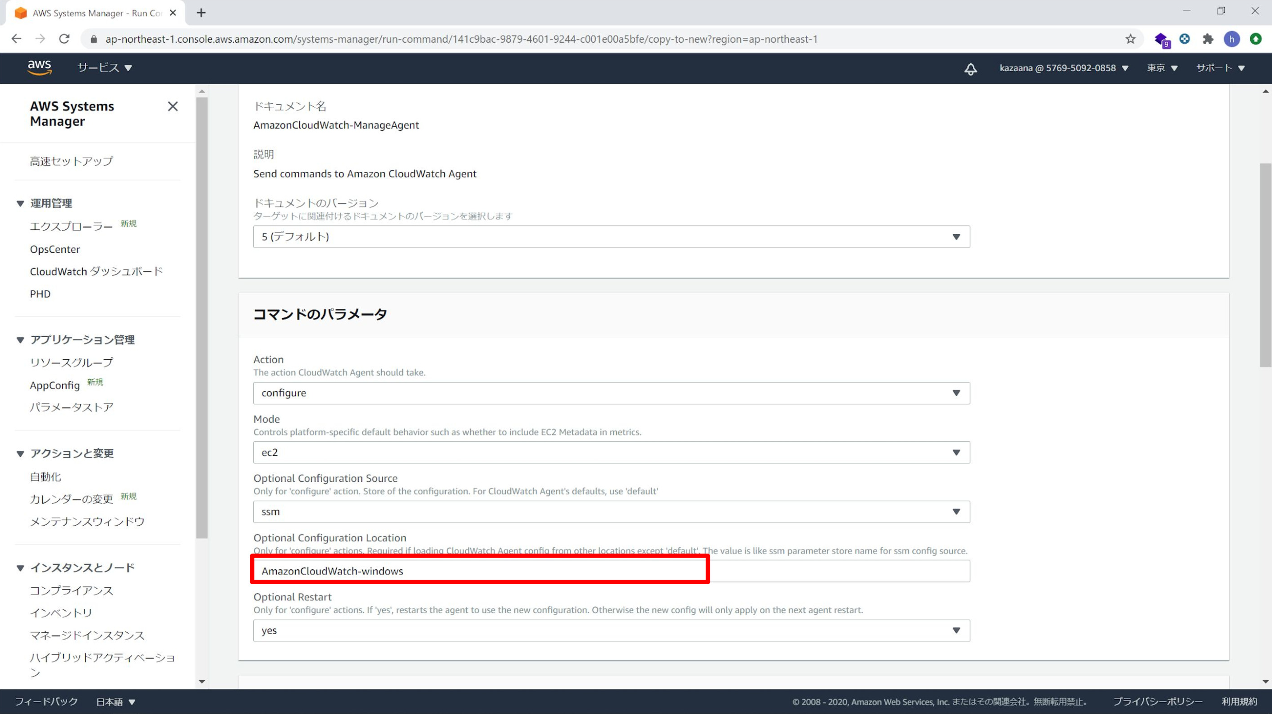1272x714 pixels.
Task: Click the browser back arrow
Action: (16, 39)
